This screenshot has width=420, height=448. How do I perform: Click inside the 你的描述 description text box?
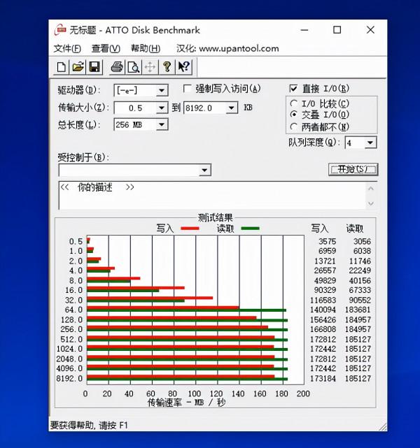[211, 196]
